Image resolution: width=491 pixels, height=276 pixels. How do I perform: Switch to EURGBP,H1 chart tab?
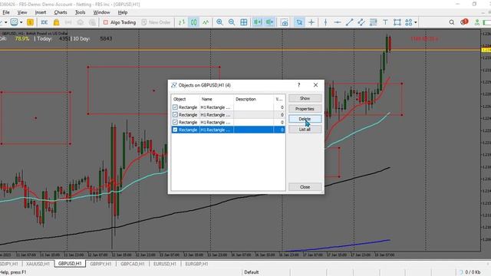pyautogui.click(x=196, y=264)
